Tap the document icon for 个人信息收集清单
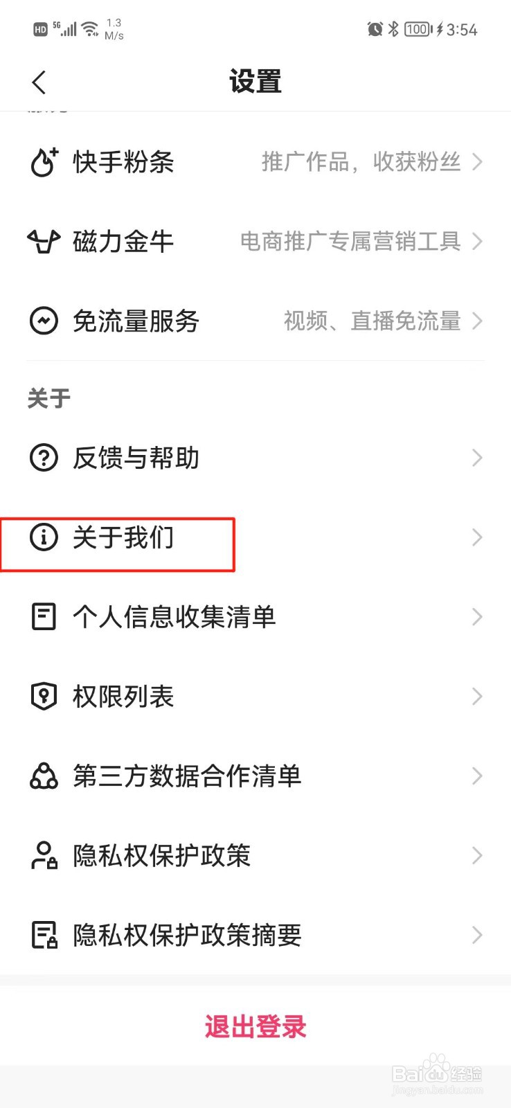The height and width of the screenshot is (1108, 511). 44,616
